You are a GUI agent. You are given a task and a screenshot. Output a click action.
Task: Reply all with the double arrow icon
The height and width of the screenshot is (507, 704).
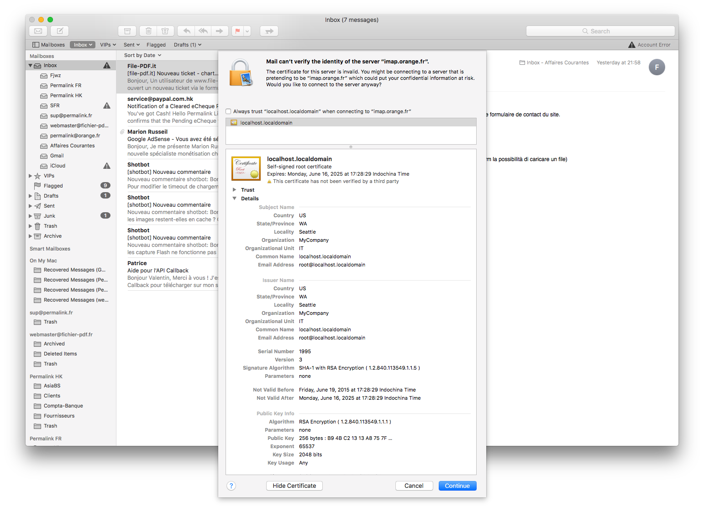coord(203,31)
